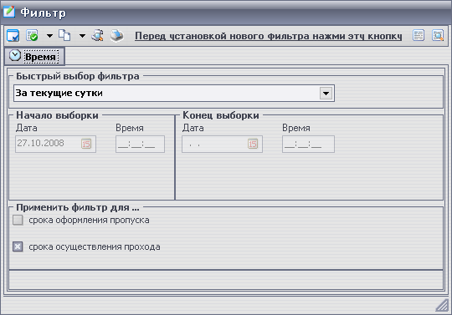Image resolution: width=452 pixels, height=315 pixels.
Task: Click the lined list view icon
Action: pos(419,35)
